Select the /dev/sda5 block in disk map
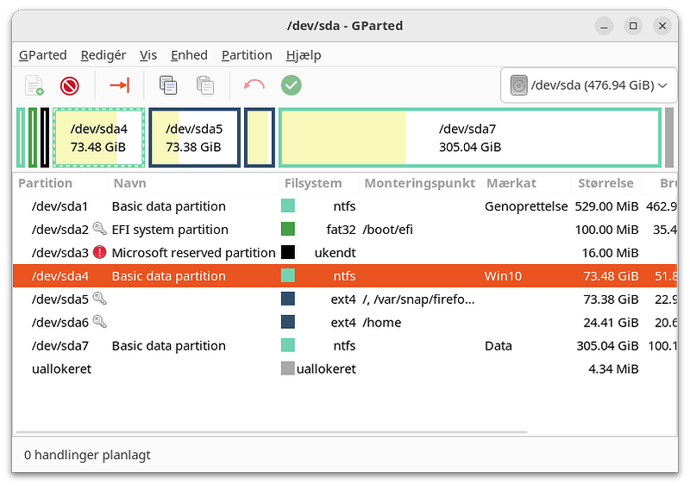Image resolution: width=690 pixels, height=486 pixels. tap(194, 137)
